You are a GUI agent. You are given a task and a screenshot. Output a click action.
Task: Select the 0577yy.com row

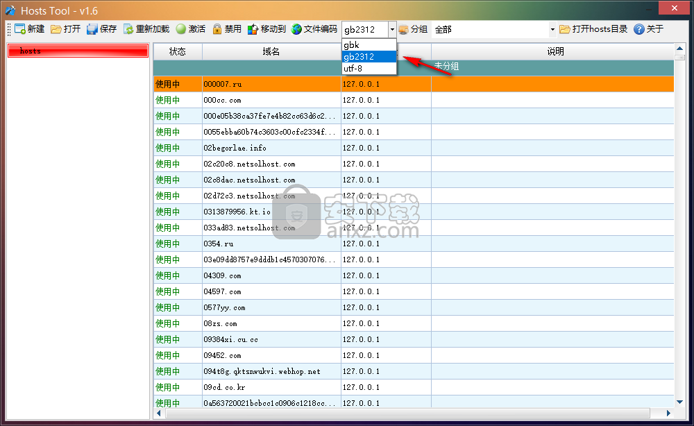[414, 307]
